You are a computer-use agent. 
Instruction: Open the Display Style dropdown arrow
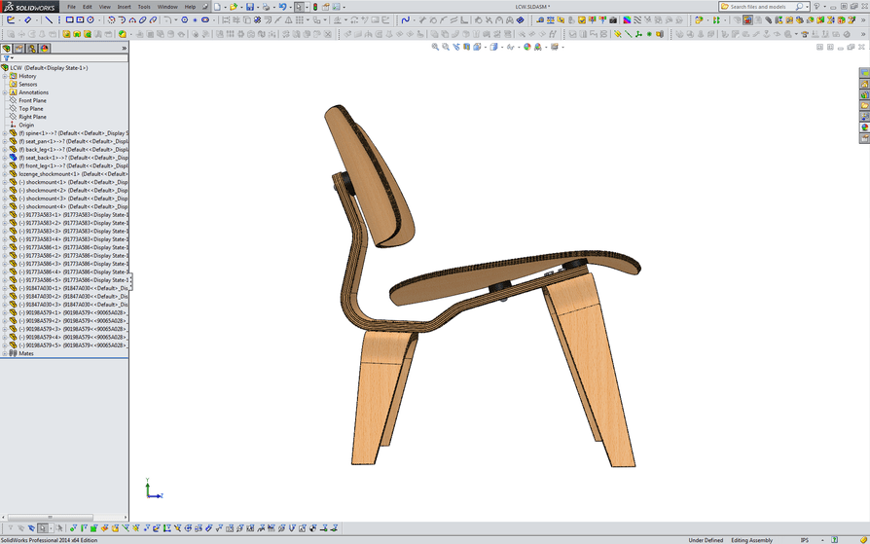point(501,47)
